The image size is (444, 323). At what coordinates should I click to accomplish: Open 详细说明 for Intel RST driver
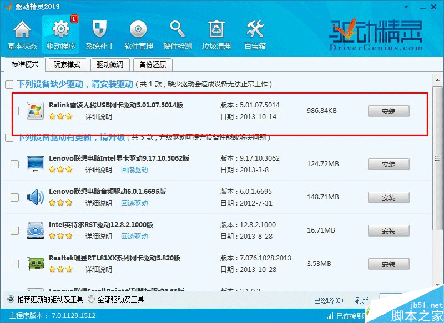(99, 237)
